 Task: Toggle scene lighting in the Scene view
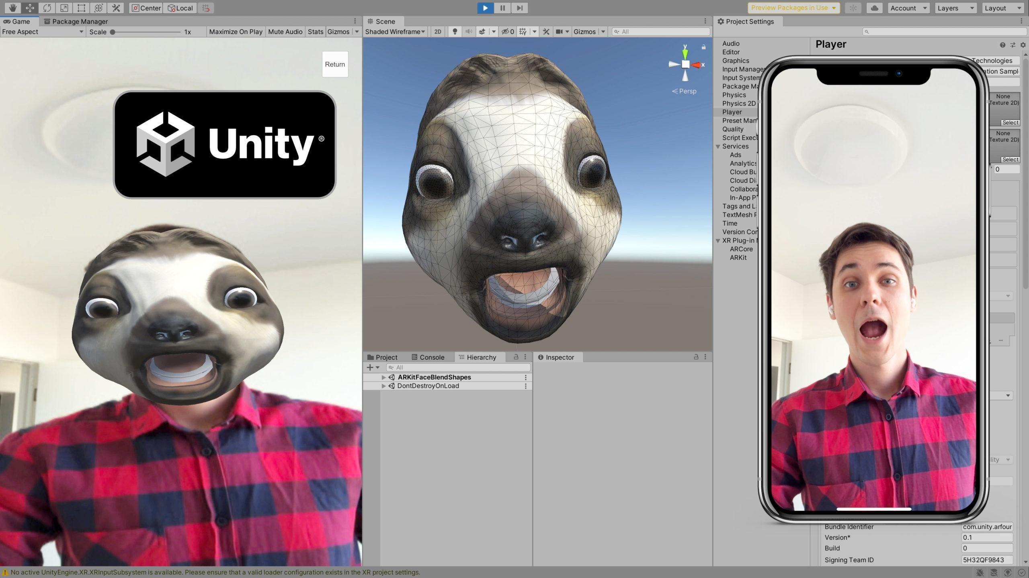point(454,31)
